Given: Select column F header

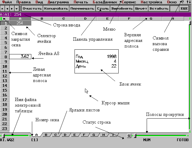Looking at the screenshot, I should [129, 19].
